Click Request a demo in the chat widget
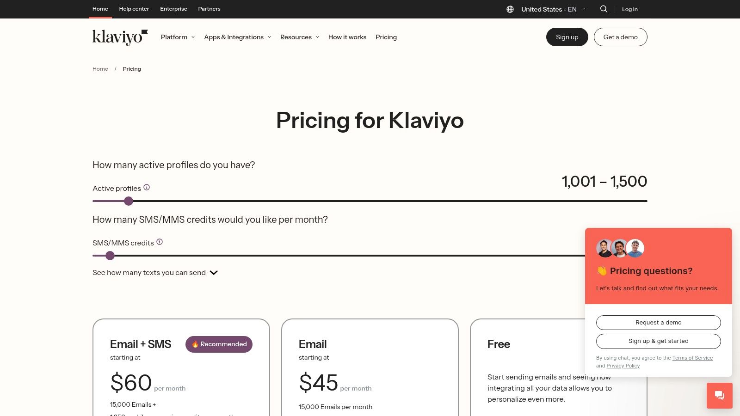This screenshot has width=740, height=416. point(658,322)
